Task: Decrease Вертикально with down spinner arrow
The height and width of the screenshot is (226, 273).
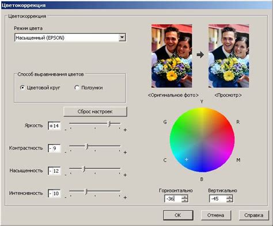Action: pos(230,200)
